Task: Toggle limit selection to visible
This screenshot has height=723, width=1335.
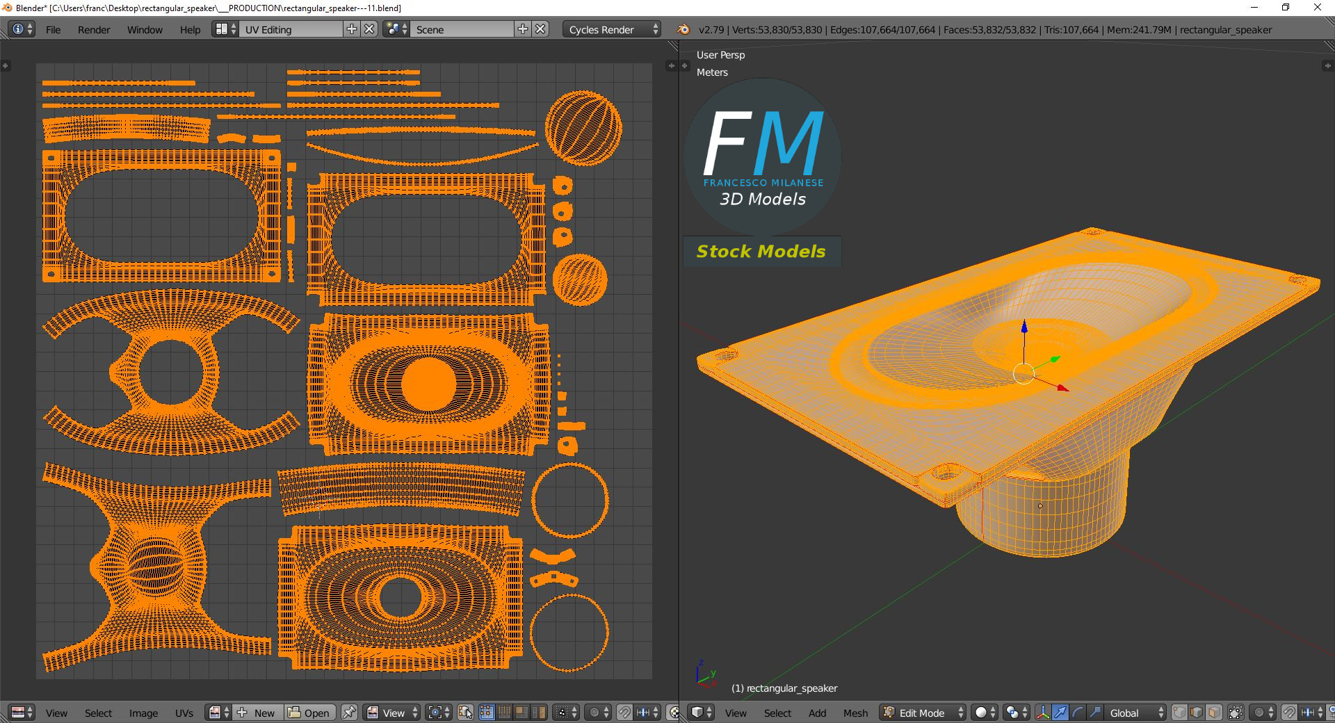Action: click(x=1236, y=713)
